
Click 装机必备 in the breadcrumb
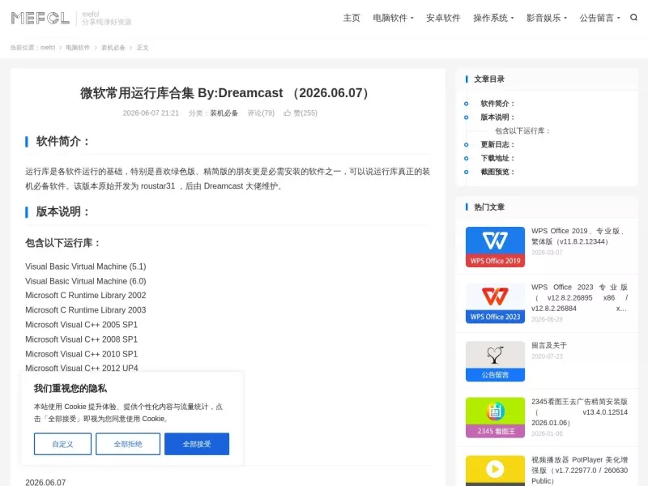113,48
